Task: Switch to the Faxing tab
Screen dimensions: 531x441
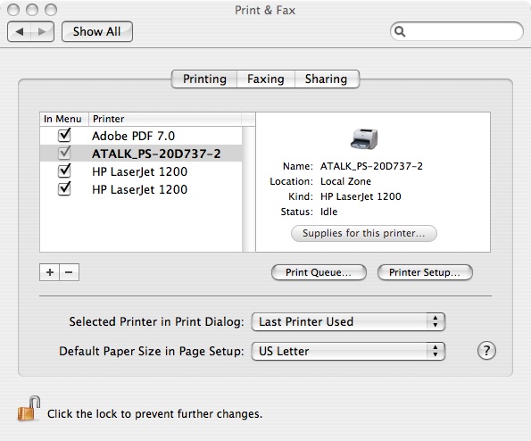Action: [x=266, y=79]
